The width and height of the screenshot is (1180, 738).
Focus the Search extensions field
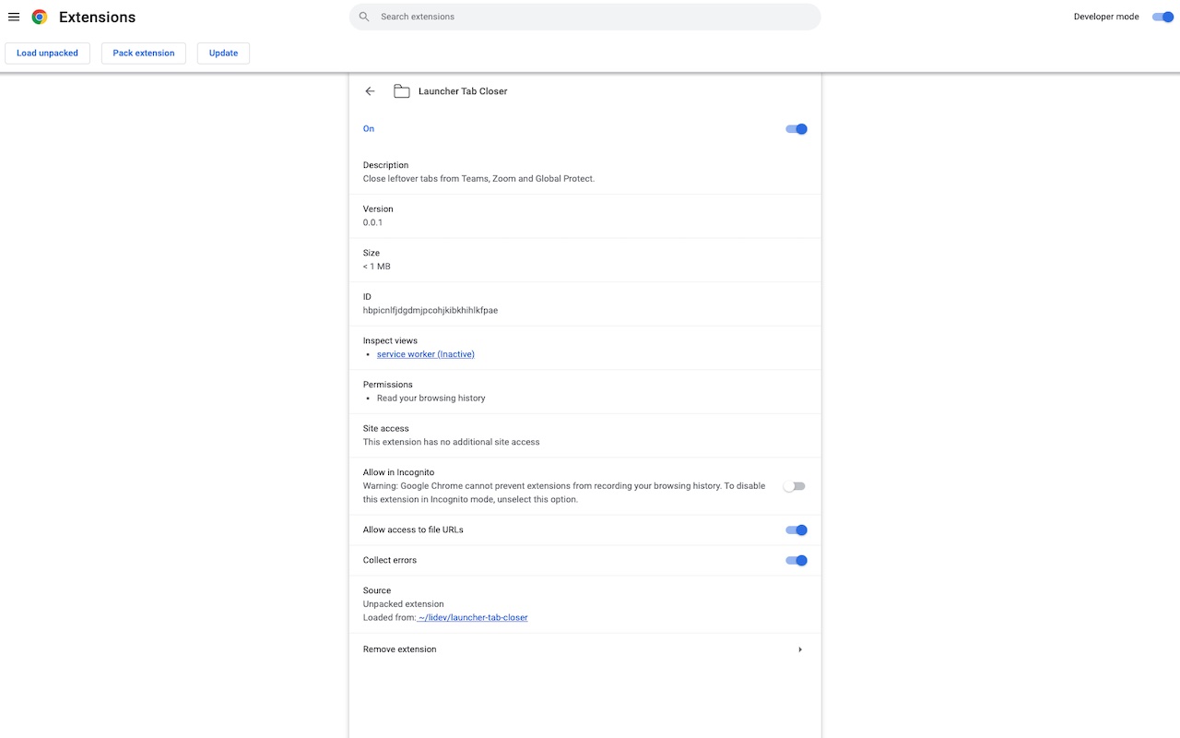(585, 17)
